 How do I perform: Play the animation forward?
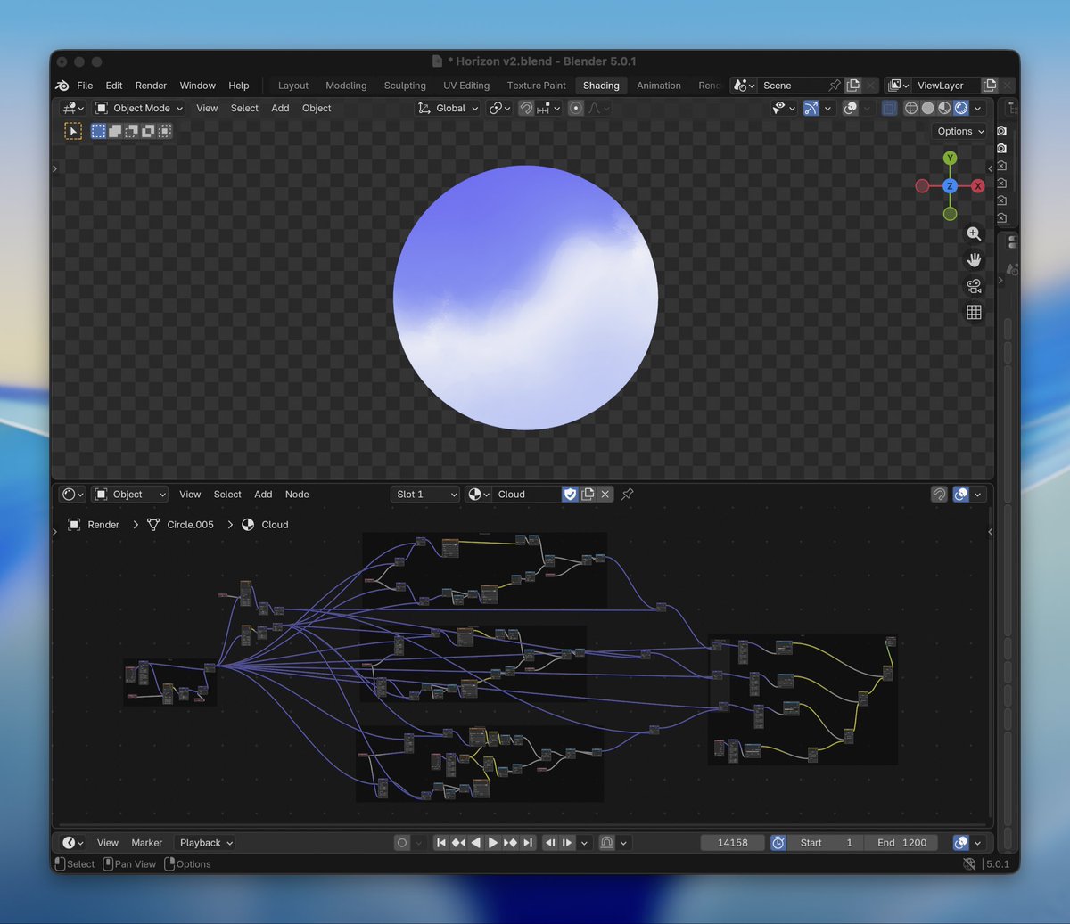[x=492, y=843]
